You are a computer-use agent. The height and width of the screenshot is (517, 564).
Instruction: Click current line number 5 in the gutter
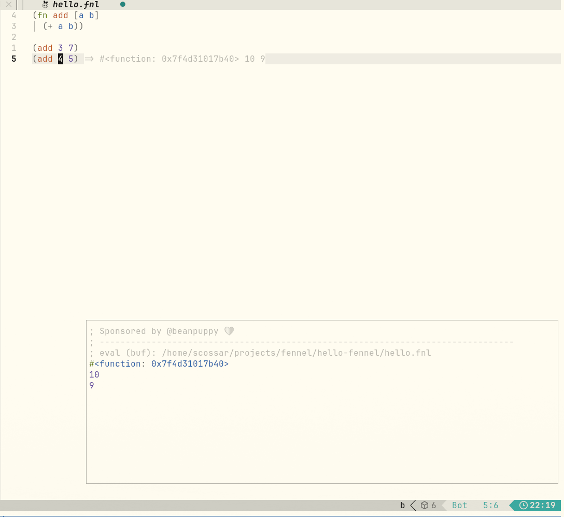(x=13, y=59)
